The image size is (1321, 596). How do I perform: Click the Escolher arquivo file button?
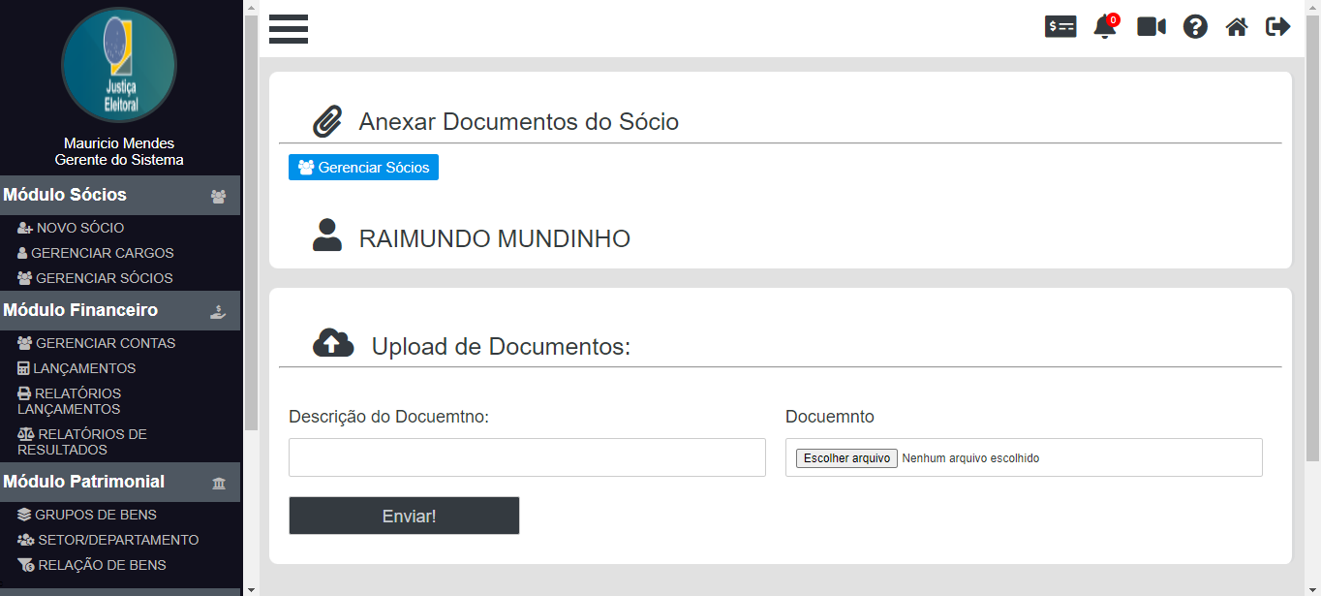pyautogui.click(x=846, y=458)
